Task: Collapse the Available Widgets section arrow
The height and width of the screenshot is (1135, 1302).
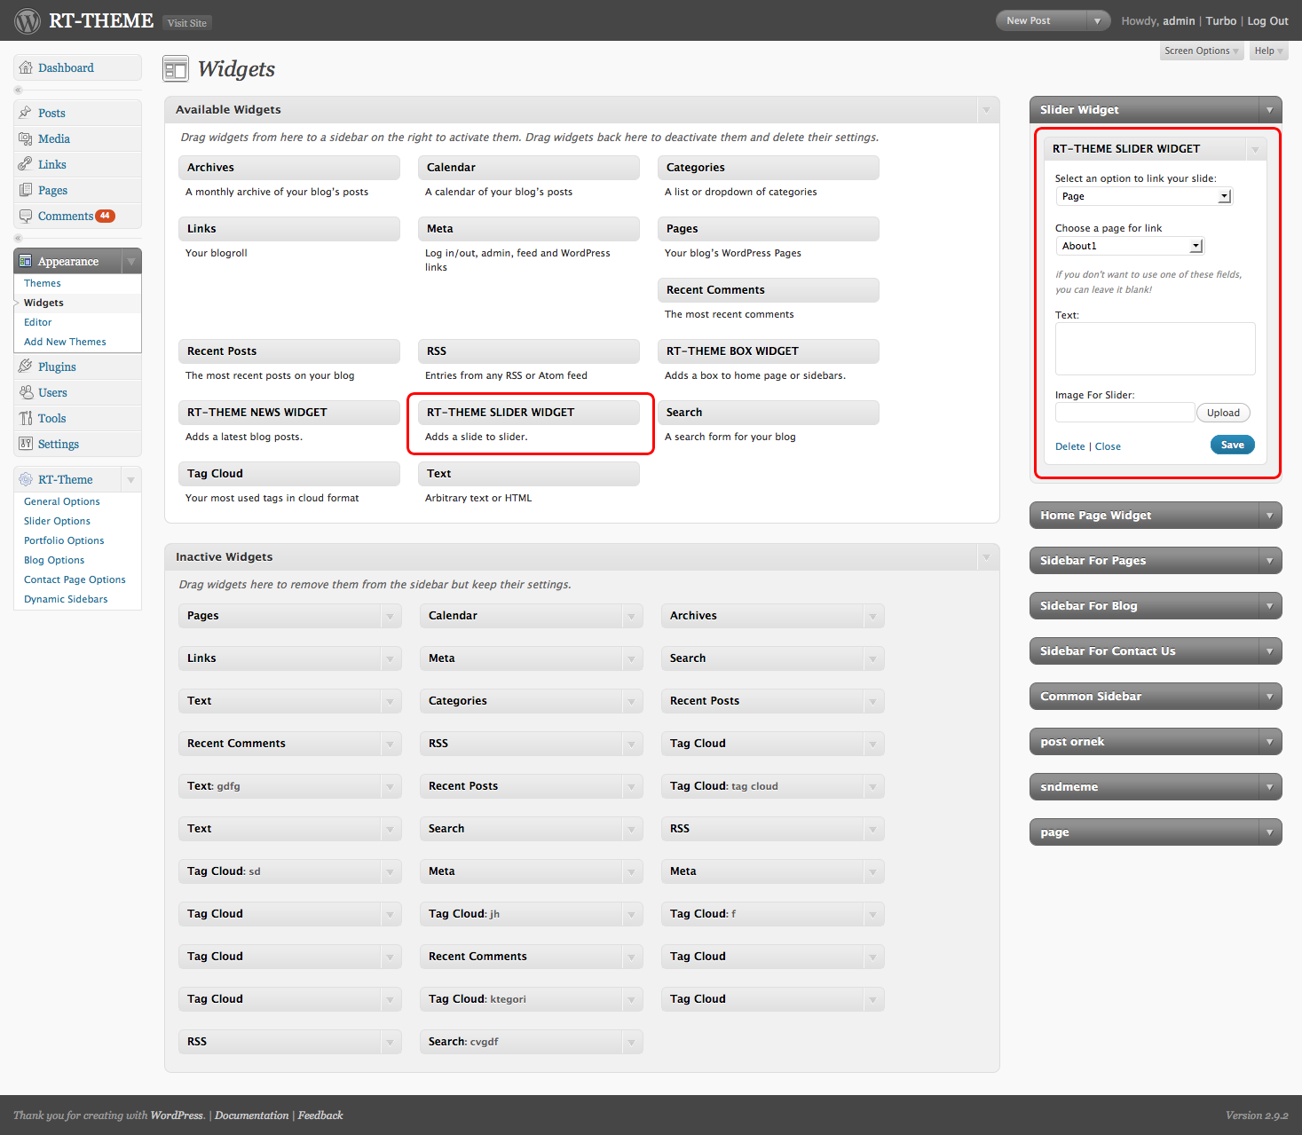Action: coord(986,110)
